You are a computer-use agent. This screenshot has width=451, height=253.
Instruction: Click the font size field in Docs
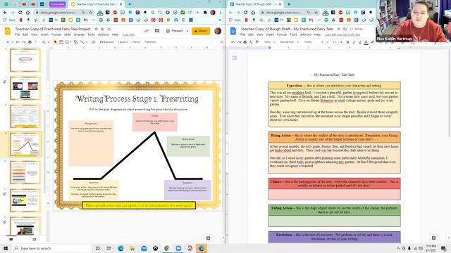(334, 42)
